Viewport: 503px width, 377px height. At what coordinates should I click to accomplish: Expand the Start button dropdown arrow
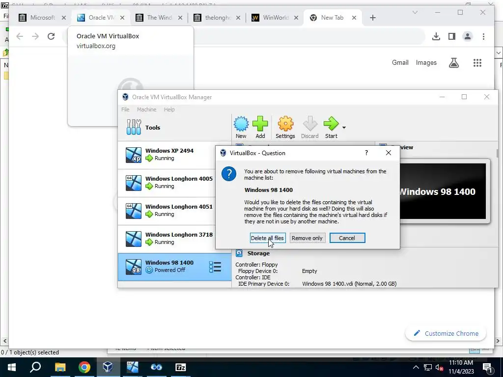click(x=344, y=128)
